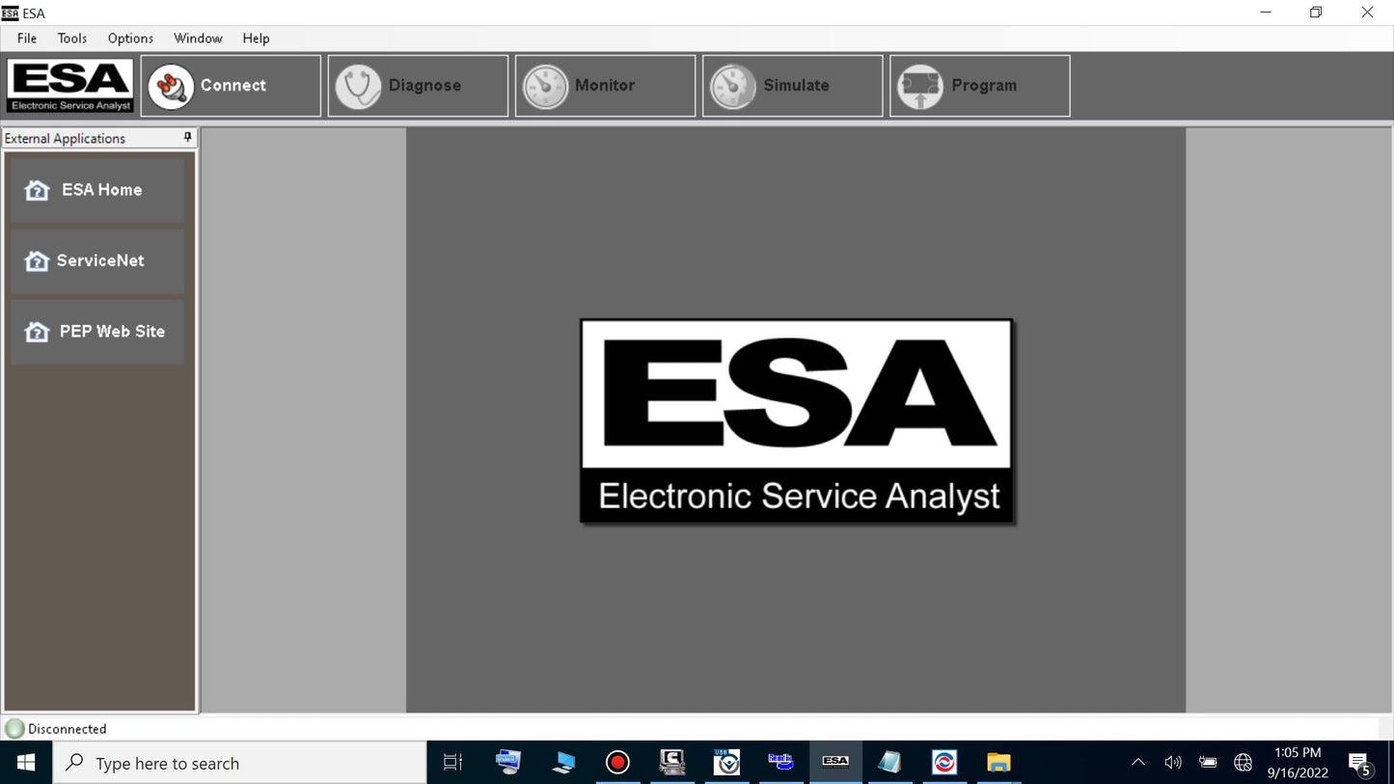
Task: Open the Diagnose stethoscope tool
Action: pos(418,86)
